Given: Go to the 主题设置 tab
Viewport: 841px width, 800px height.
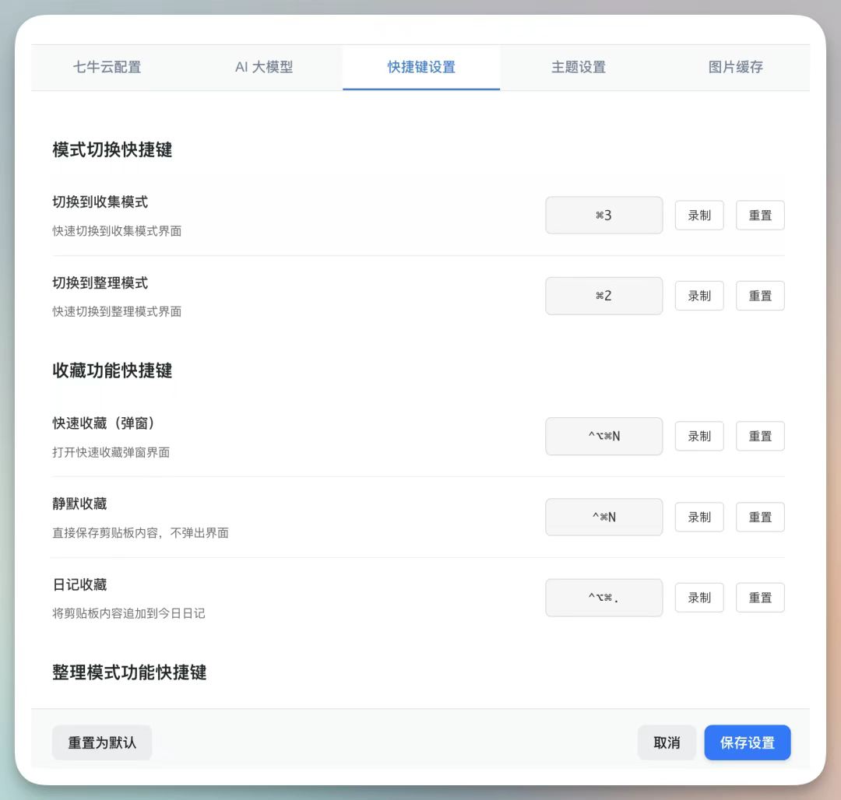Looking at the screenshot, I should pos(578,67).
